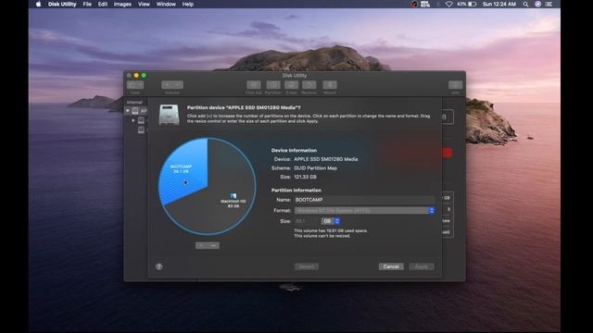Click the First Aid toolbar icon
Screen dimensions: 593x333
(x=254, y=85)
